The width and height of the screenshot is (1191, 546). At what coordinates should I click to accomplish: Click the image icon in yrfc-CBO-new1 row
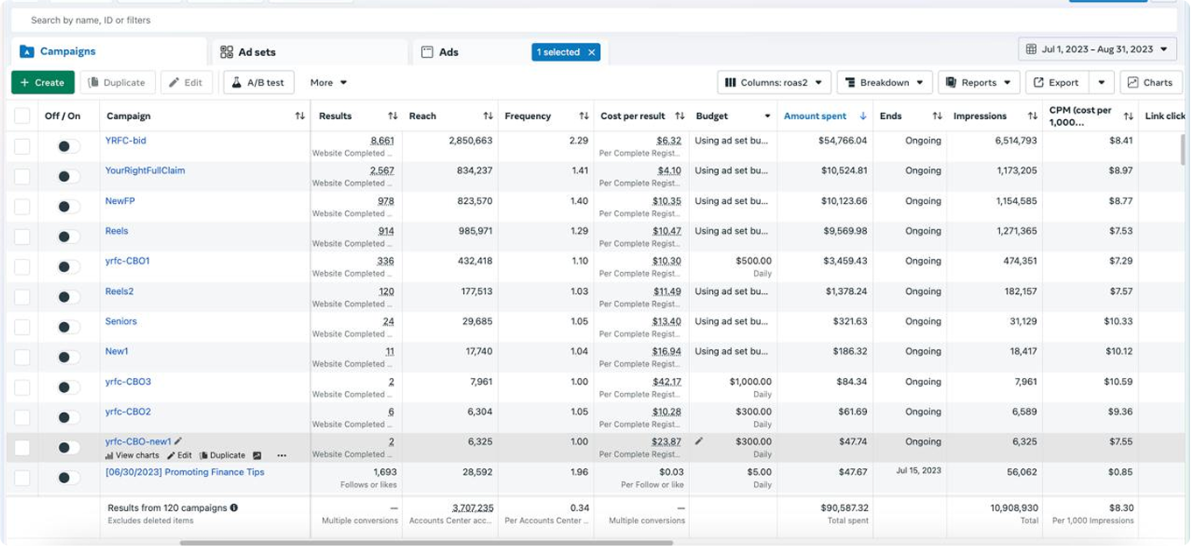pos(257,455)
